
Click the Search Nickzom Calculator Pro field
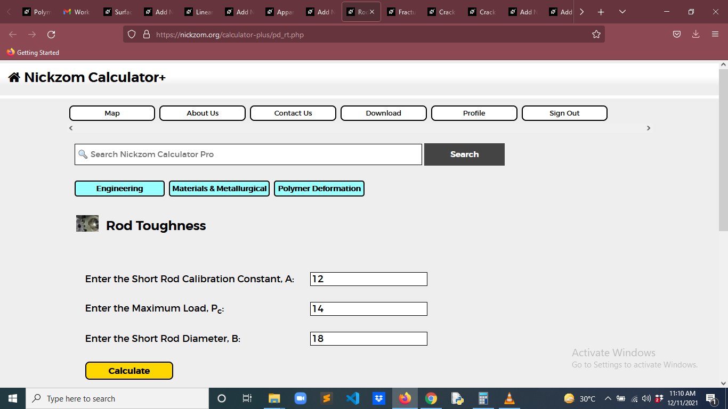tap(248, 154)
